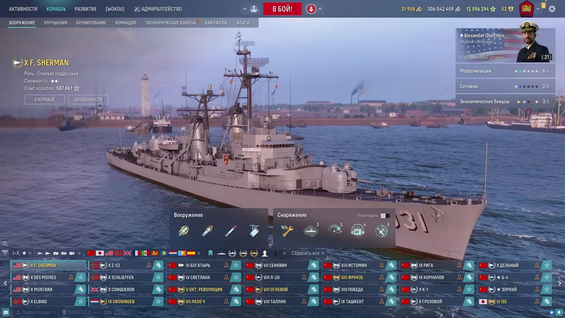565x318 pixels.
Task: Expand account dropdown next to clan emblem
Action: 538,9
